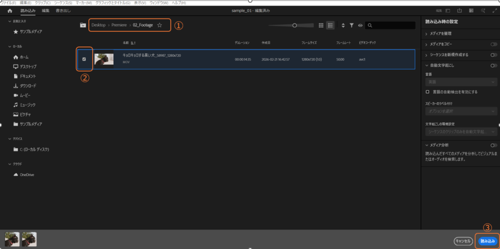
Task: Click the filter funnel icon
Action: [x=352, y=25]
